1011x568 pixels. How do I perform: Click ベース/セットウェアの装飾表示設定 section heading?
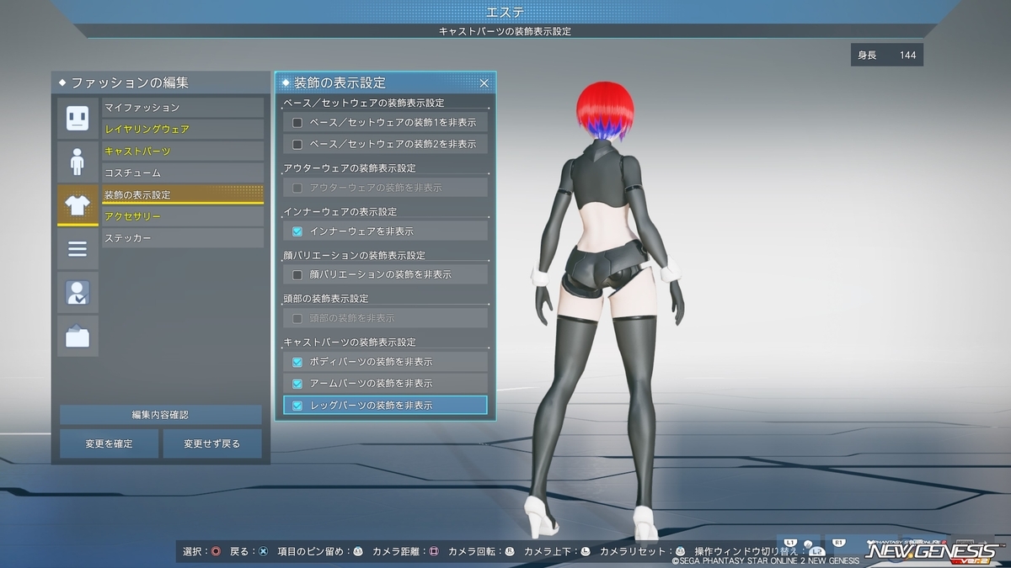click(x=364, y=103)
